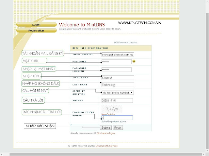
Task: Click the Answer field with 0888119191
Action: [x=117, y=100]
